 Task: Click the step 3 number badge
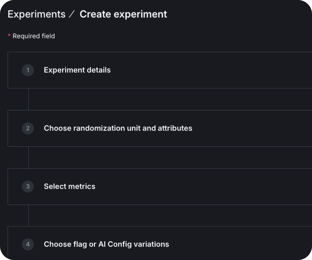(28, 187)
